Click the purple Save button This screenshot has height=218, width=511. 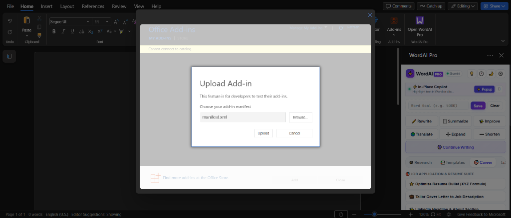[478, 106]
